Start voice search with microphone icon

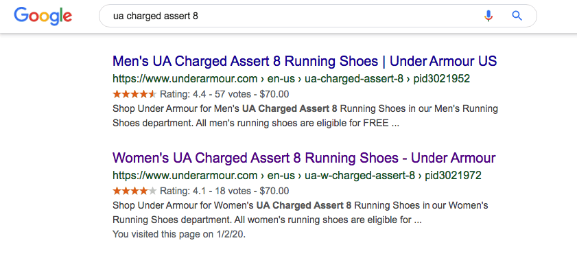488,16
